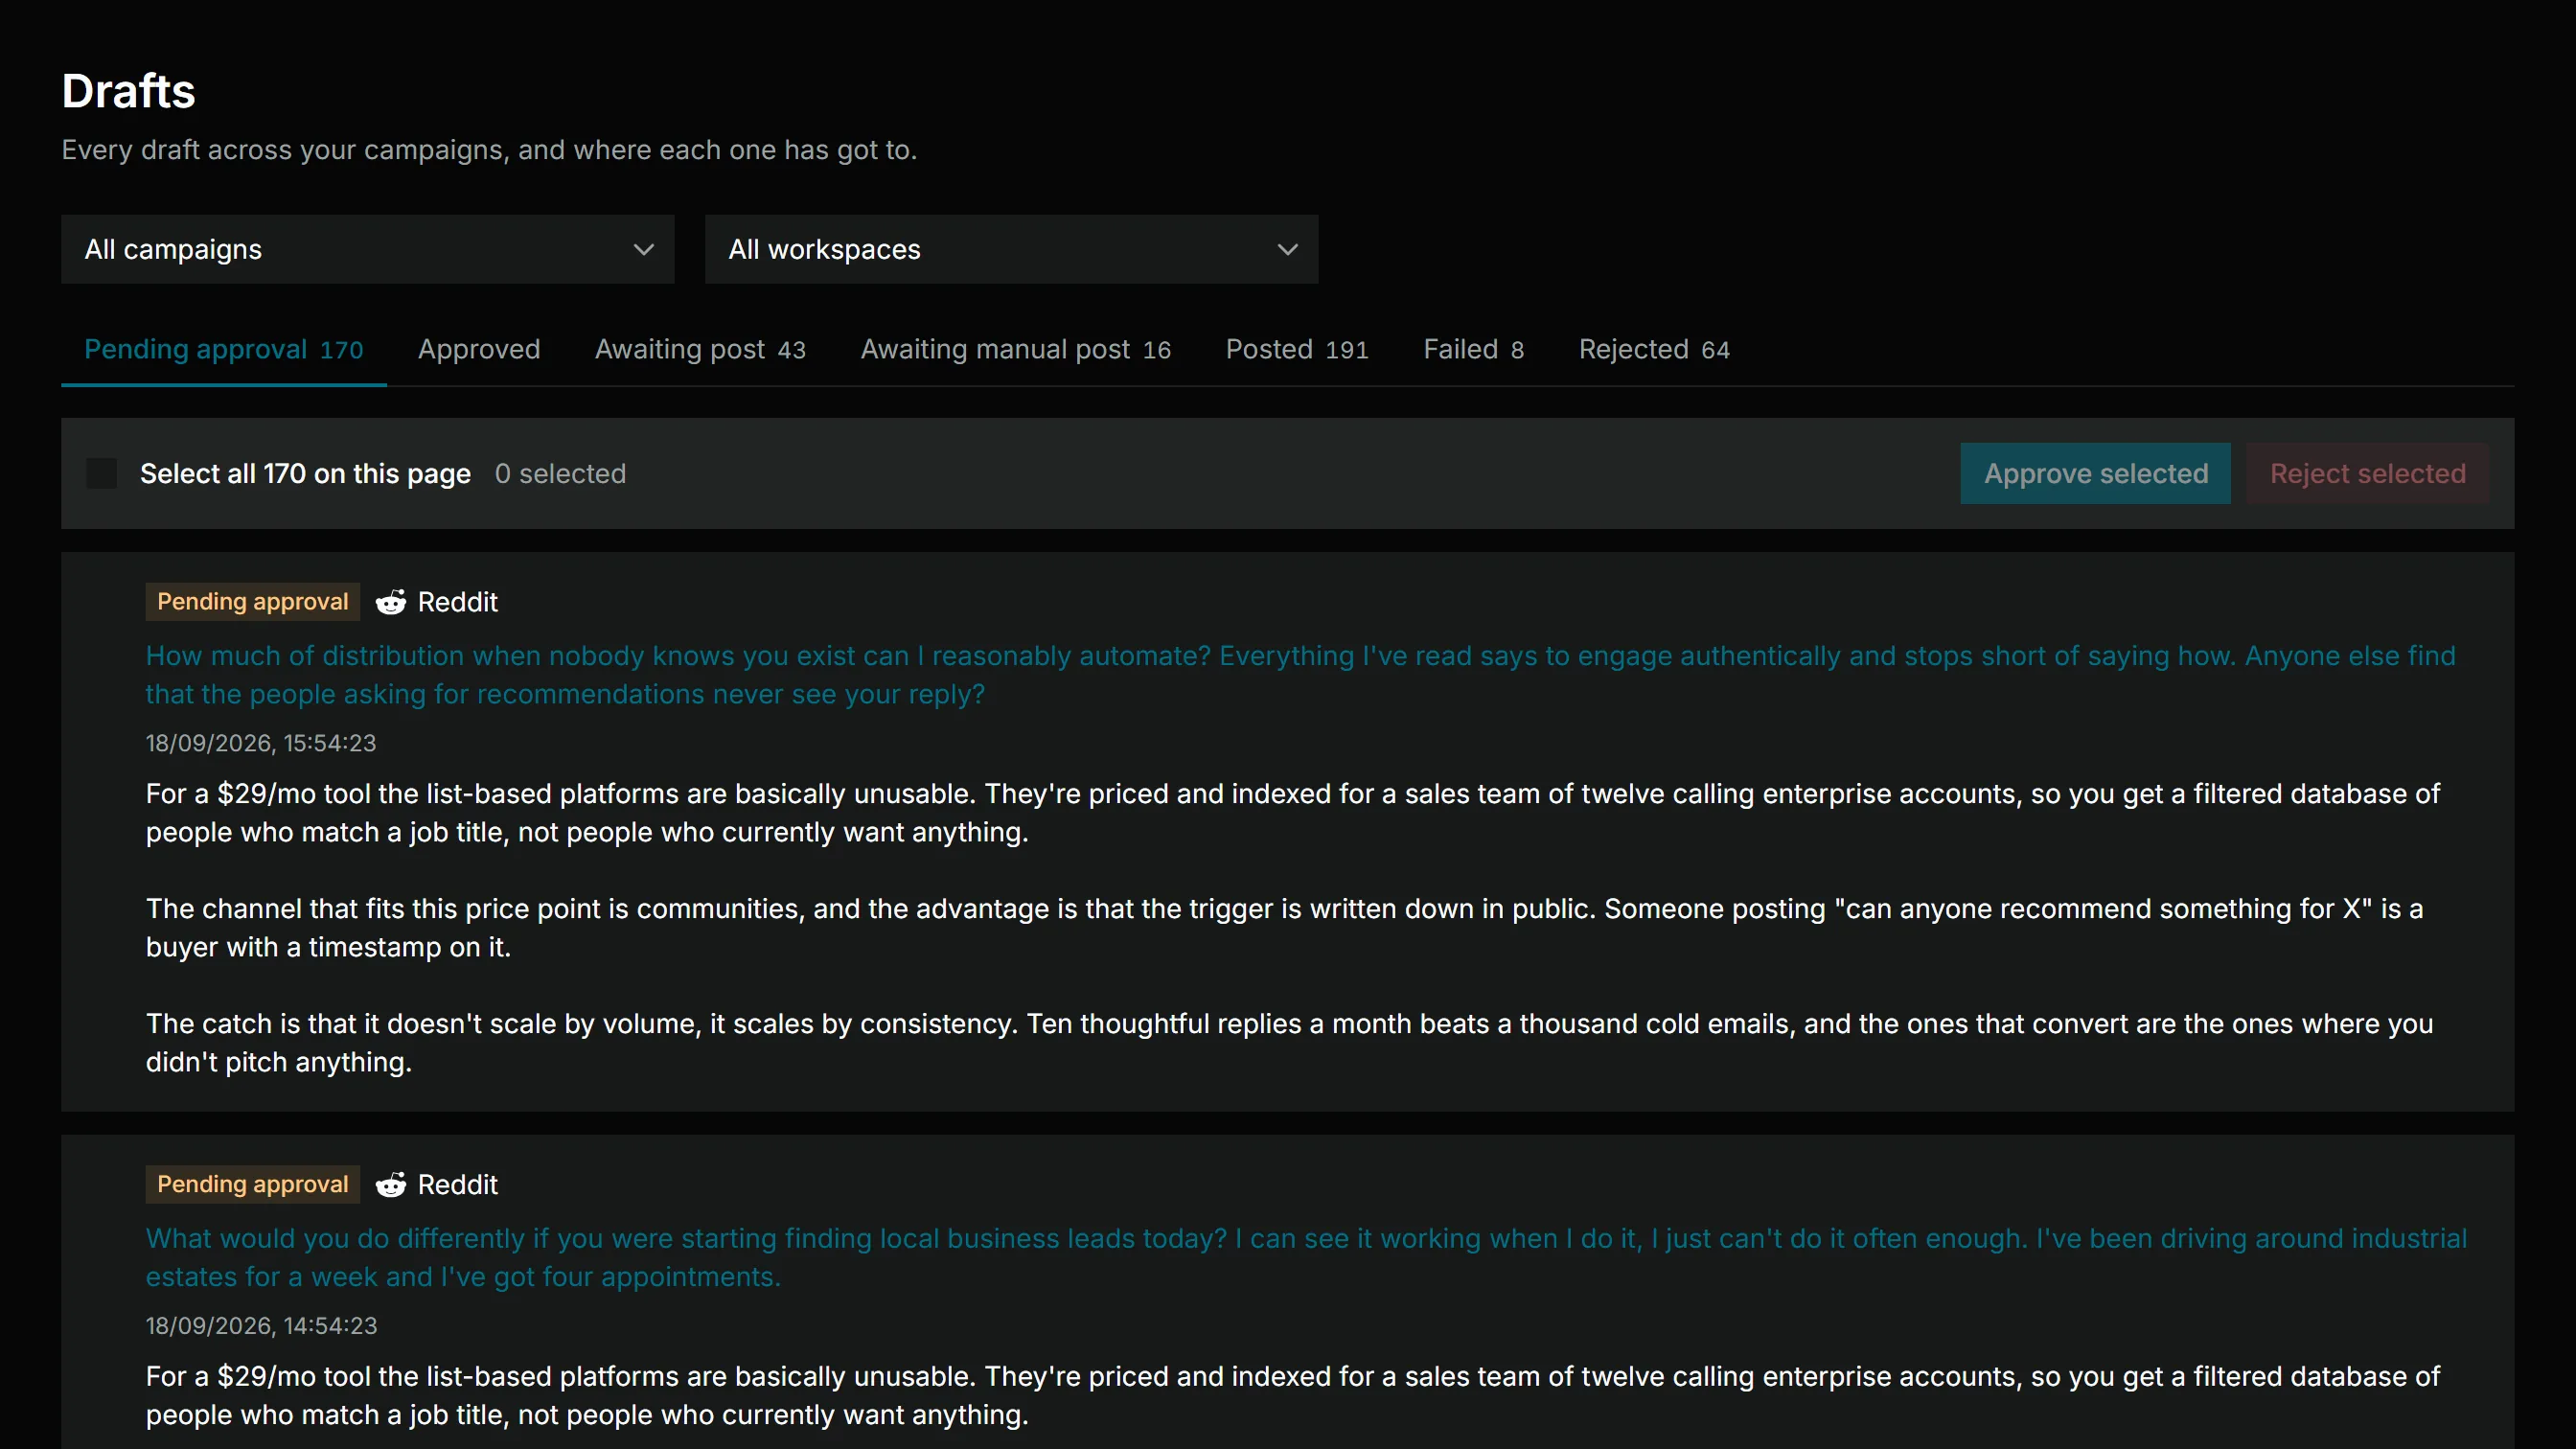Click the Drafts page heading
This screenshot has width=2576, height=1449.
(128, 91)
